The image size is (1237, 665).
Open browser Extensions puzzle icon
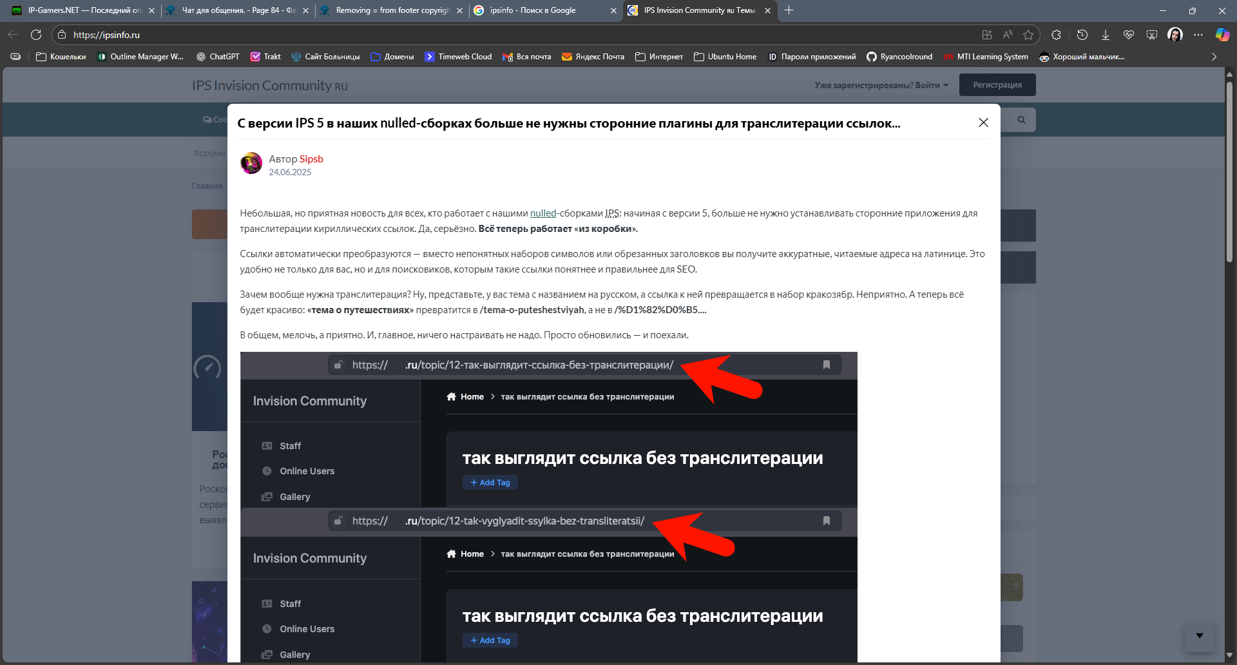[x=1056, y=35]
